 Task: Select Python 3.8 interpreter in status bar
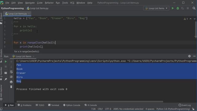(173, 109)
